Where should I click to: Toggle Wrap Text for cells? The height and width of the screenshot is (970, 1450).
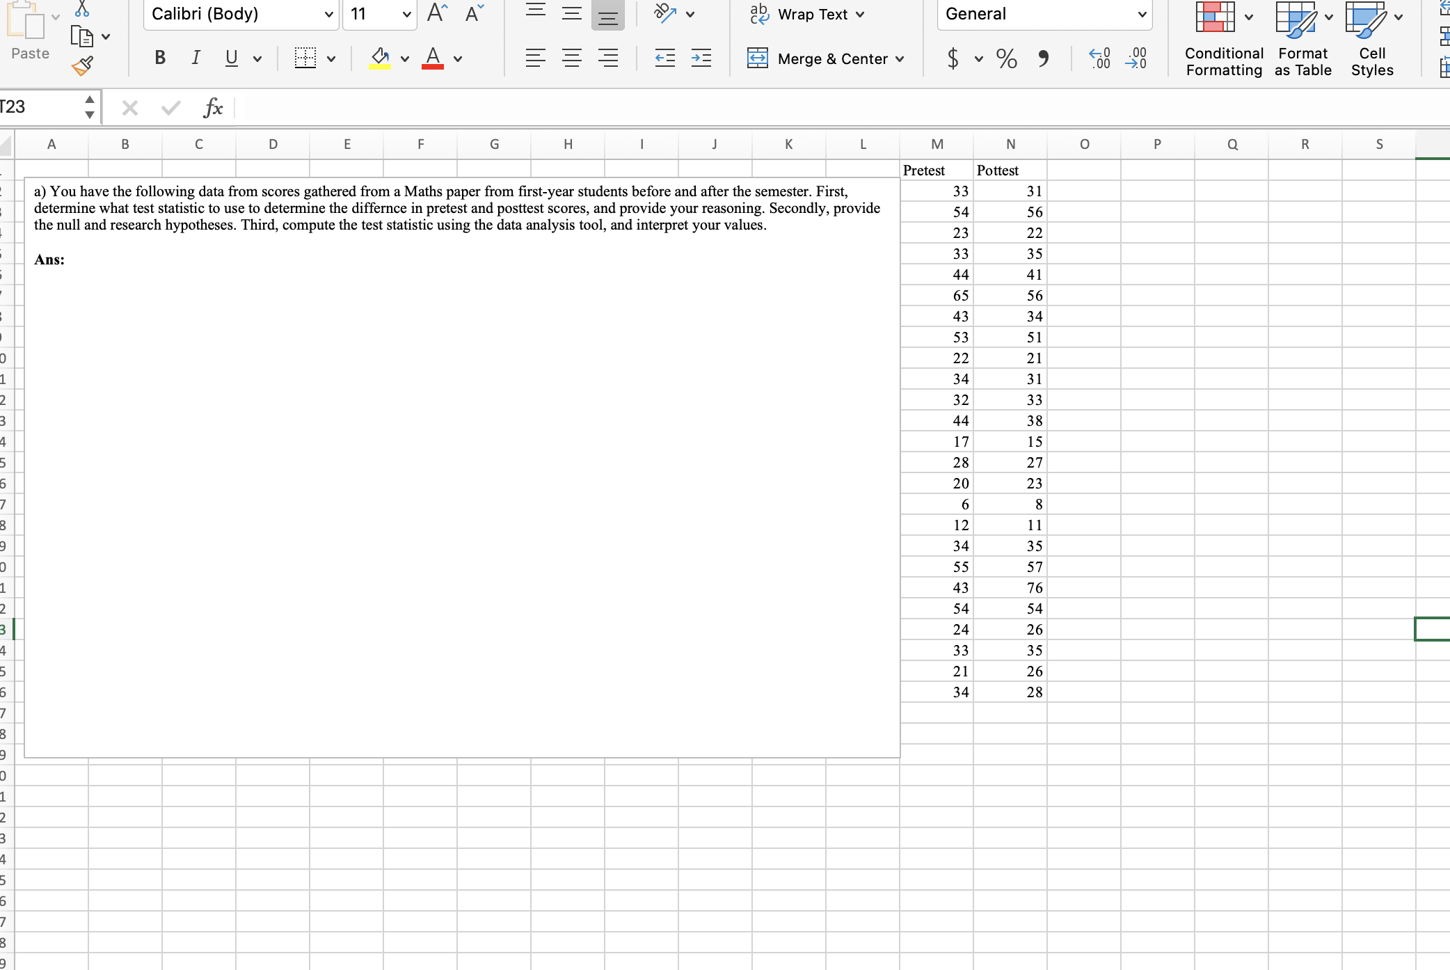click(x=807, y=14)
